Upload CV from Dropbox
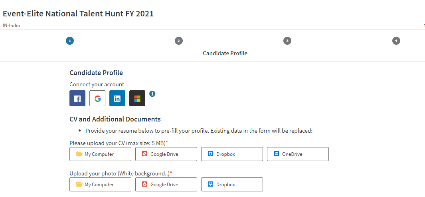The height and width of the screenshot is (197, 425). point(232,154)
